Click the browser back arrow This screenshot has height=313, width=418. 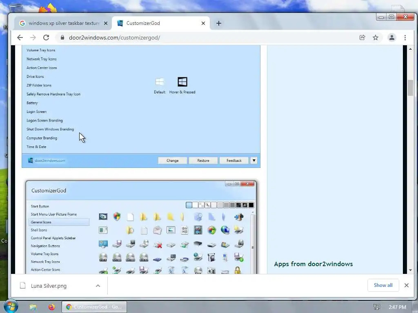click(x=20, y=37)
